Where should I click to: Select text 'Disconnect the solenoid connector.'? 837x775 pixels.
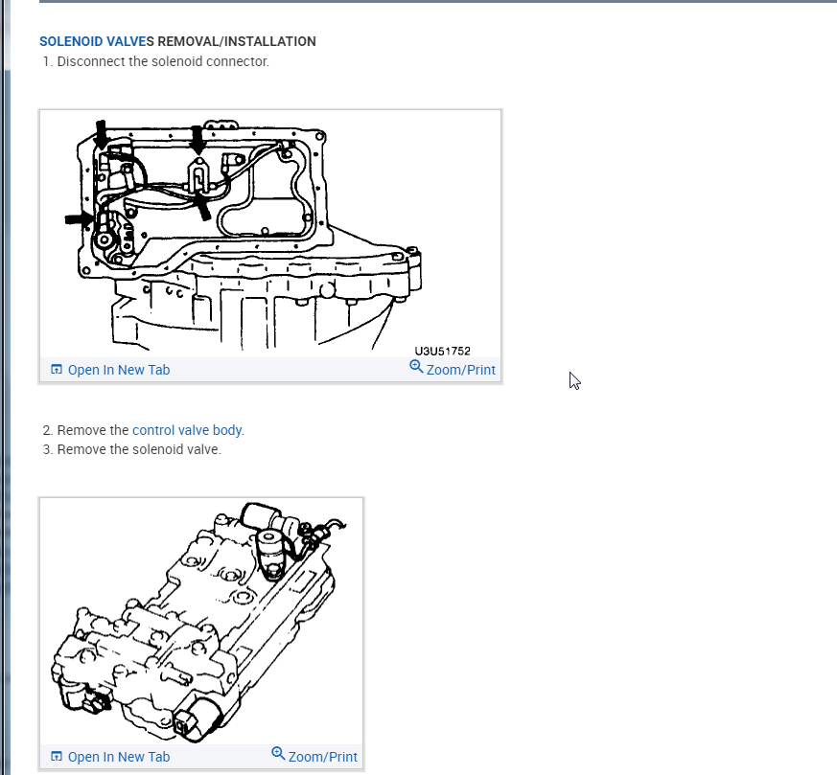pyautogui.click(x=163, y=61)
